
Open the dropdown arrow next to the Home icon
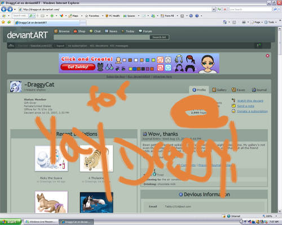[x=229, y=22]
